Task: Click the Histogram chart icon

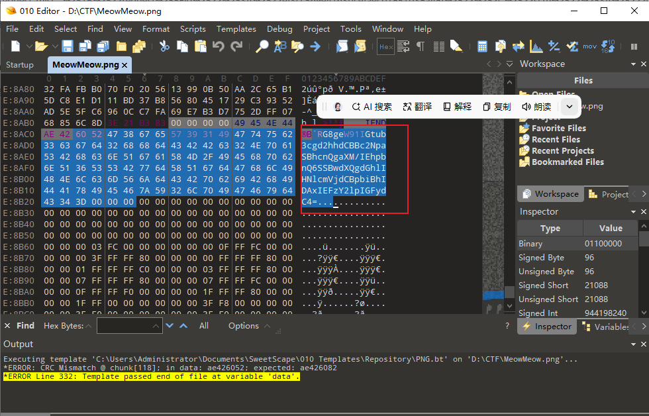Action: (536, 46)
